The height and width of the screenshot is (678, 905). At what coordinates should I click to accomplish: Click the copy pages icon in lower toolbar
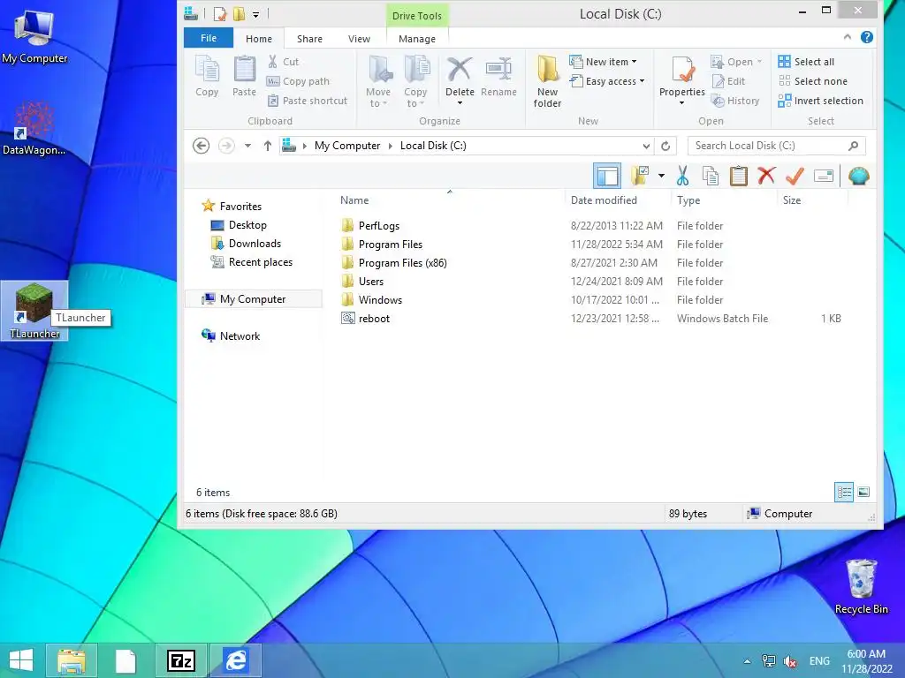[711, 177]
